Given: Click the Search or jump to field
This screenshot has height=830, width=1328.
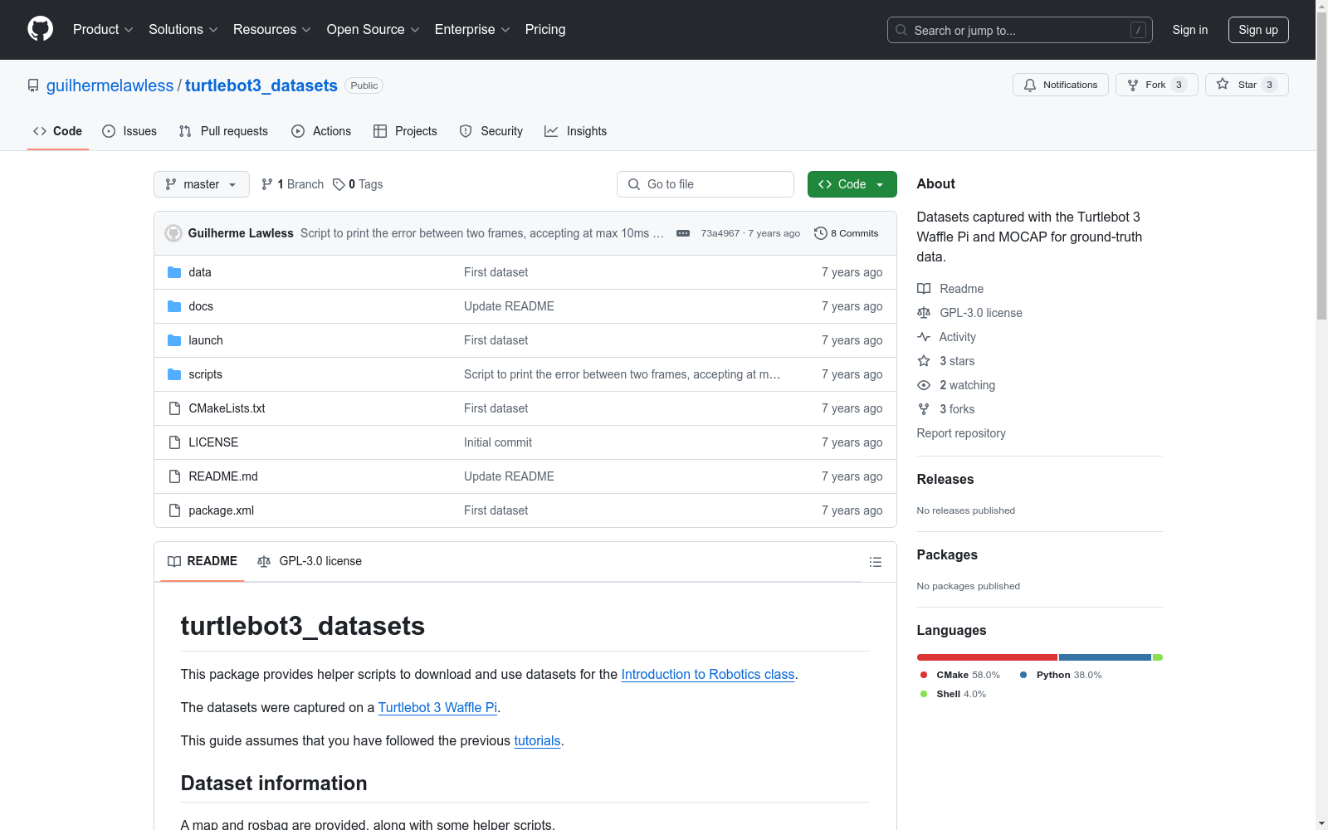Looking at the screenshot, I should [1020, 30].
